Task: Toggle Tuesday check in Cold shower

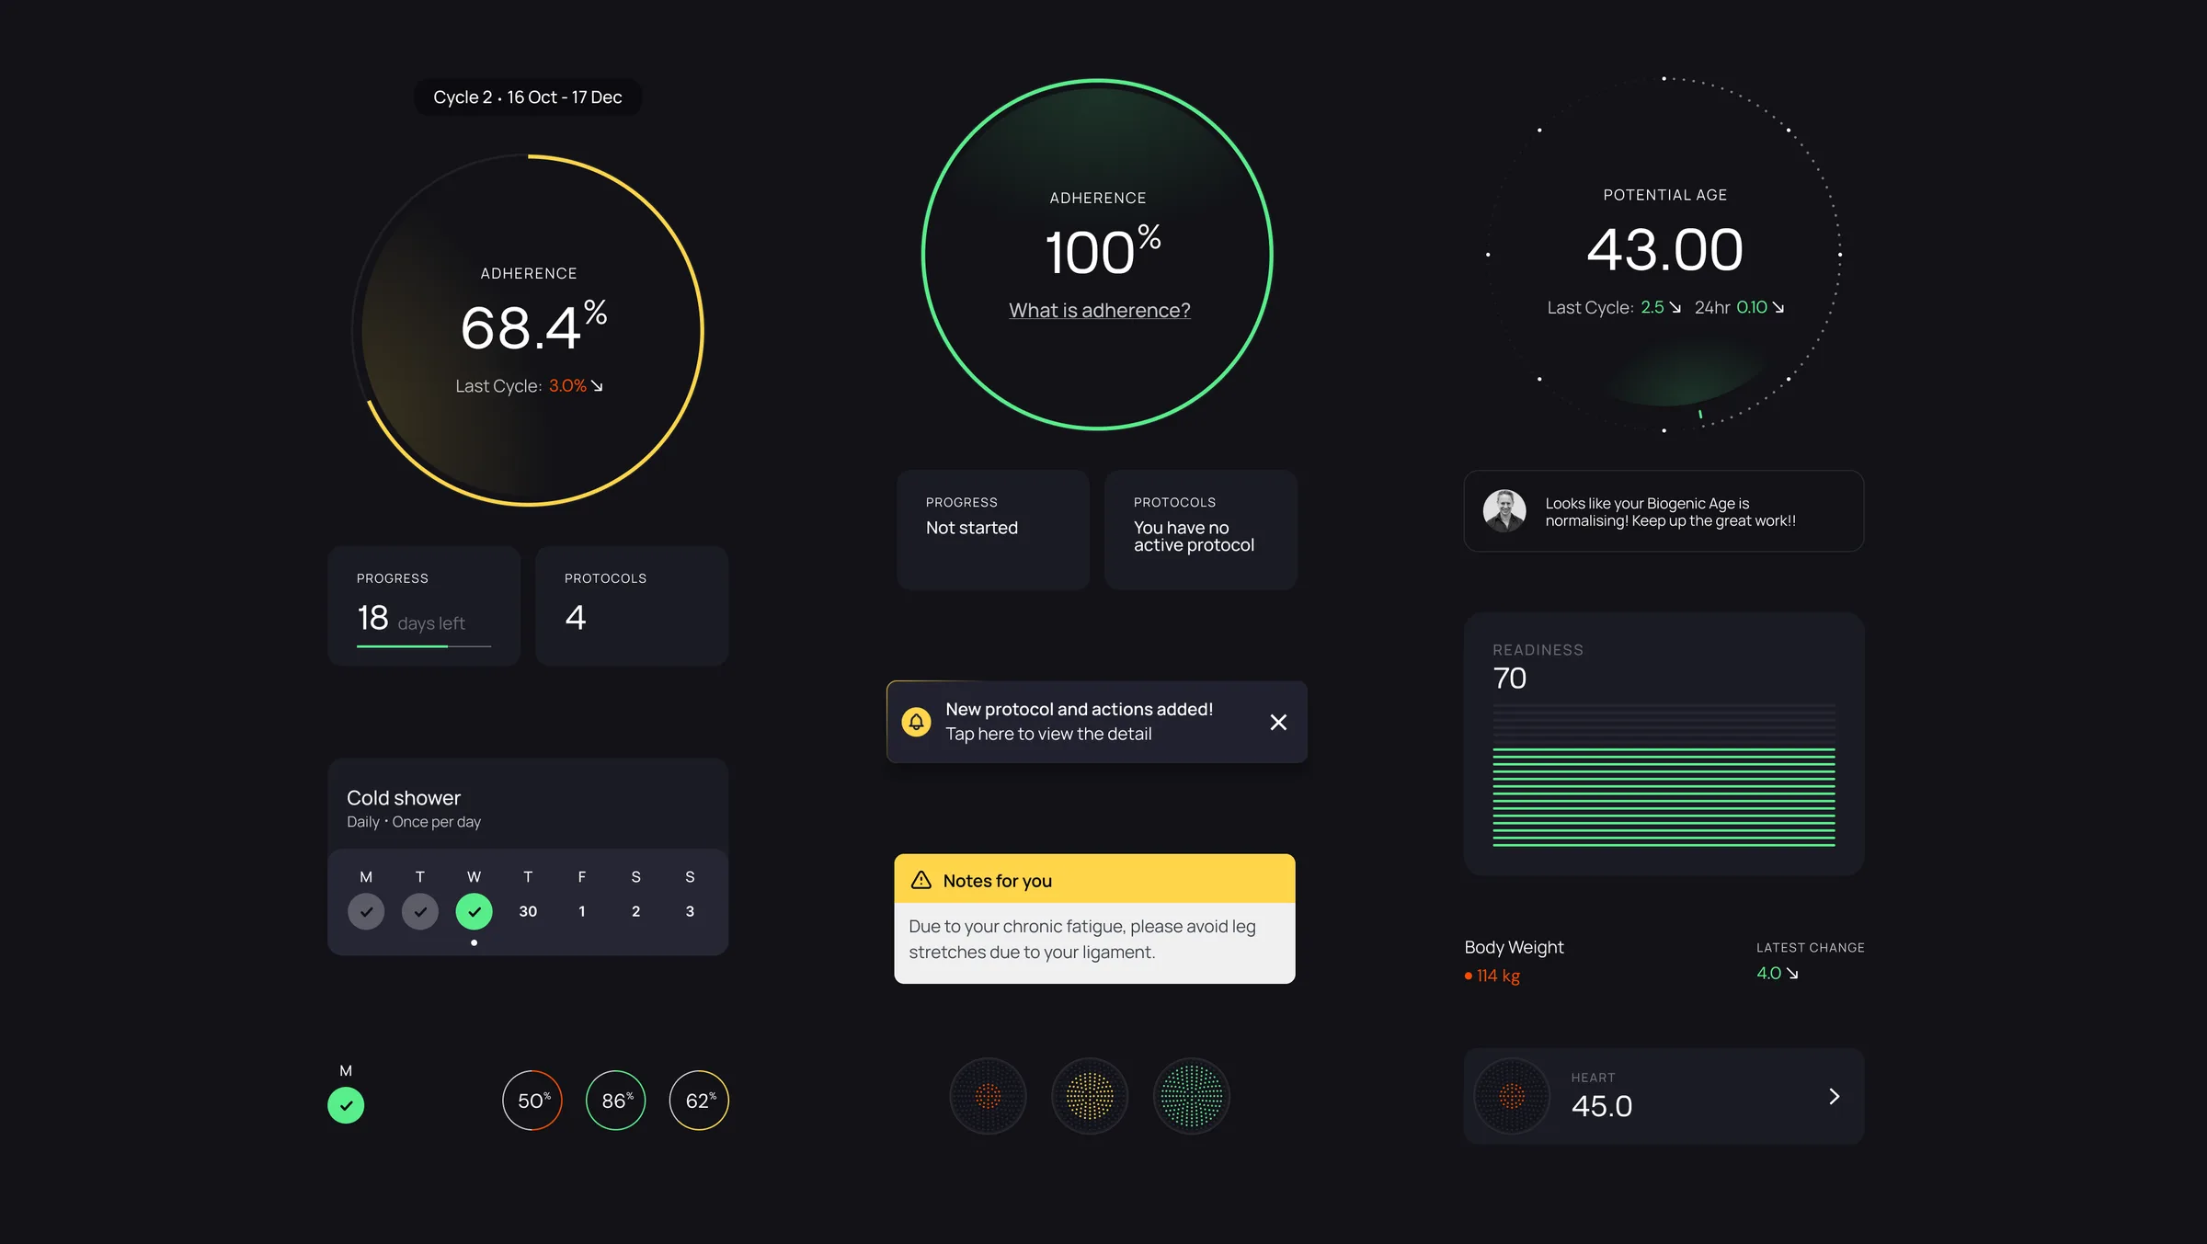Action: 420,911
